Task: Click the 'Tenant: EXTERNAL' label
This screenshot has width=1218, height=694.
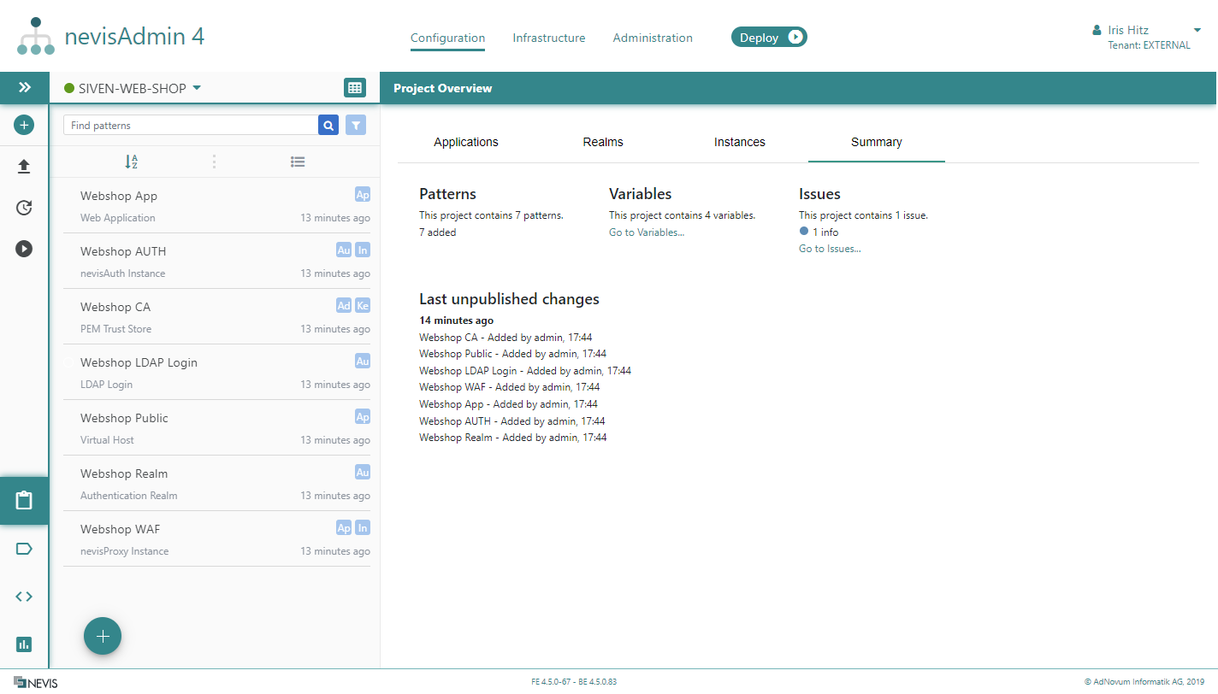Action: tap(1149, 45)
